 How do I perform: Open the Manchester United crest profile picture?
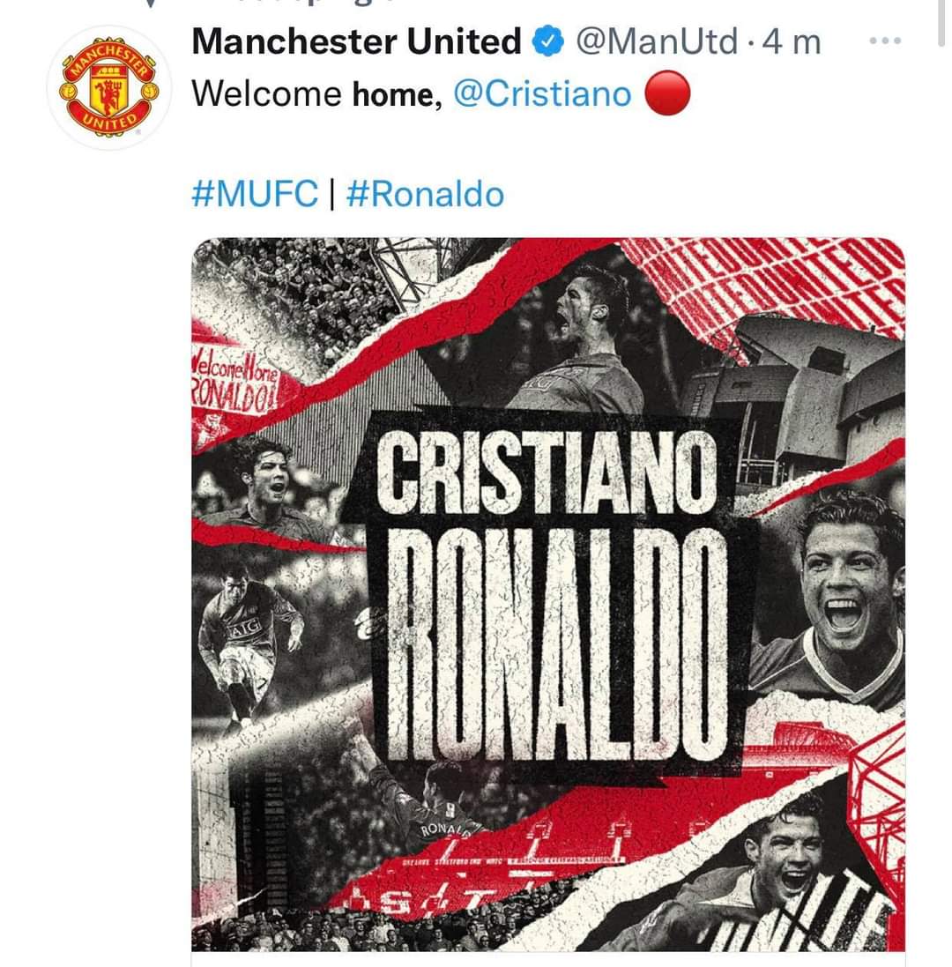[108, 87]
